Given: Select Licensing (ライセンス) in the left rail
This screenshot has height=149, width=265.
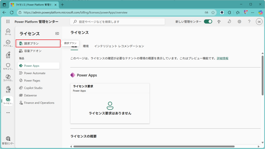Looking at the screenshot, I should click(x=8, y=101).
